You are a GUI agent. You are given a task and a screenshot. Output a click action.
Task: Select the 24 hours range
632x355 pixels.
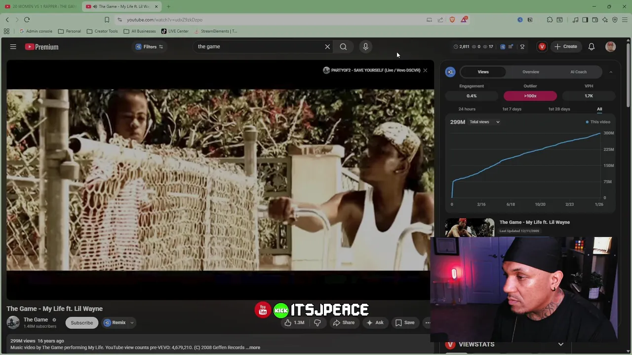(467, 109)
